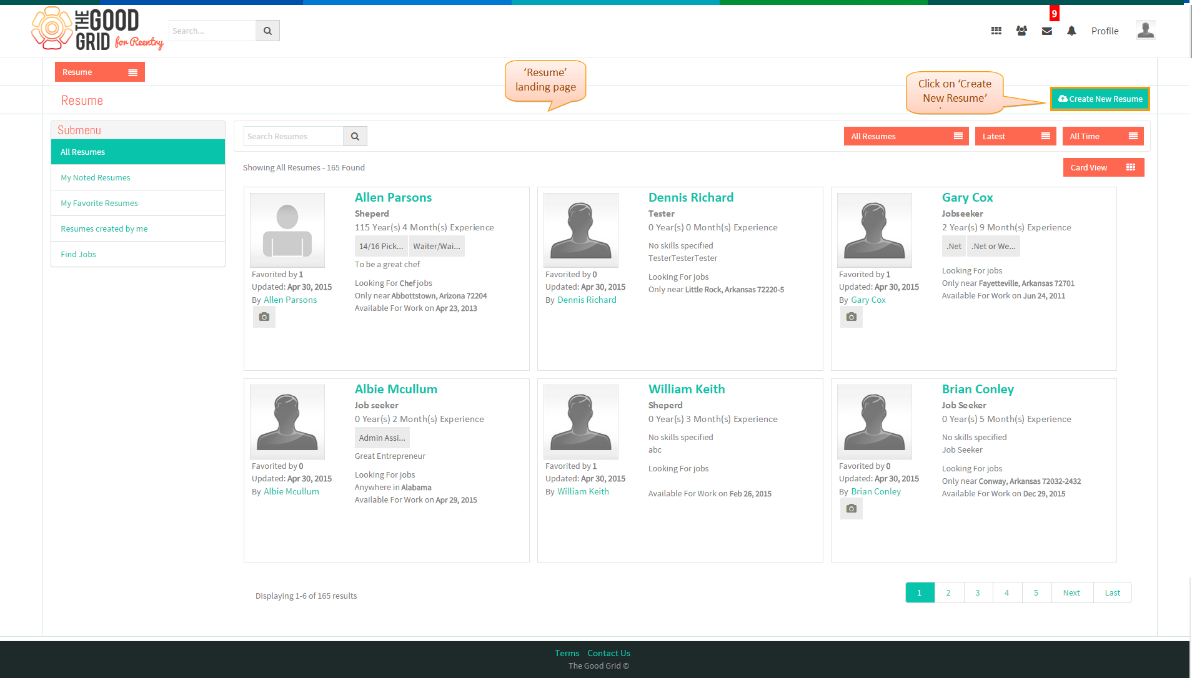This screenshot has width=1192, height=678.
Task: Select Resumes created by me submenu item
Action: click(104, 228)
